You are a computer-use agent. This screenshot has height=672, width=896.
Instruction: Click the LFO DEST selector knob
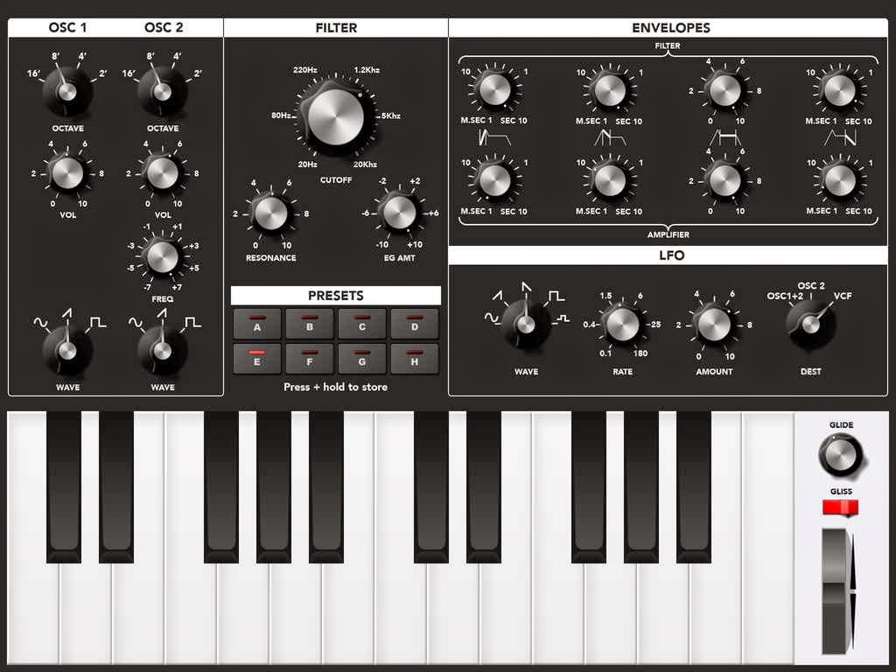click(x=811, y=324)
